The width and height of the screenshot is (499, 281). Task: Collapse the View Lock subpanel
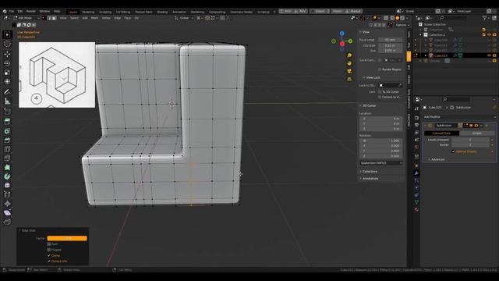(372, 77)
